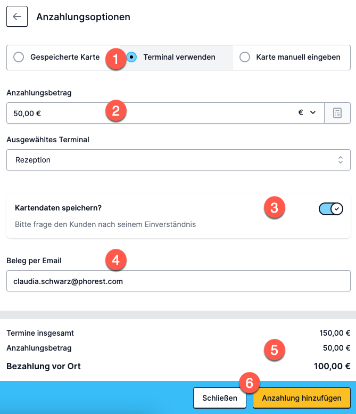
Task: Choose the Terminal verwenden radio option
Action: (x=131, y=57)
